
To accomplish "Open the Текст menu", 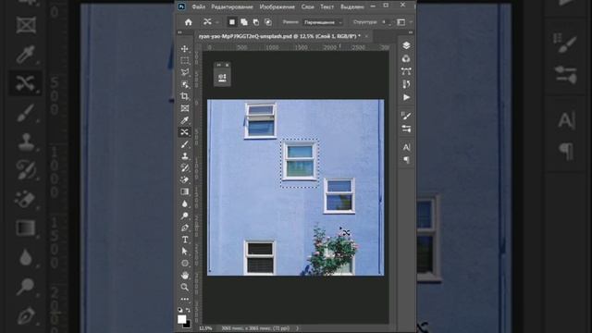I will pyautogui.click(x=327, y=6).
